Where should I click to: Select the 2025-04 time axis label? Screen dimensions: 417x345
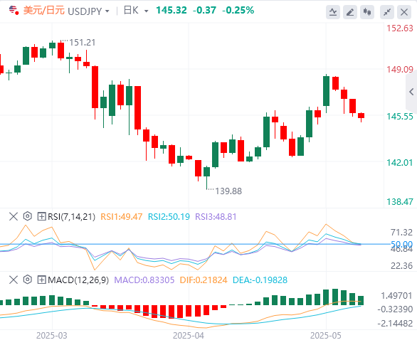pyautogui.click(x=189, y=336)
